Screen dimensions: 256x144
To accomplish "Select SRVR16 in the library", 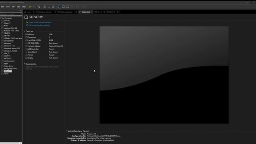I will click(x=7, y=33).
